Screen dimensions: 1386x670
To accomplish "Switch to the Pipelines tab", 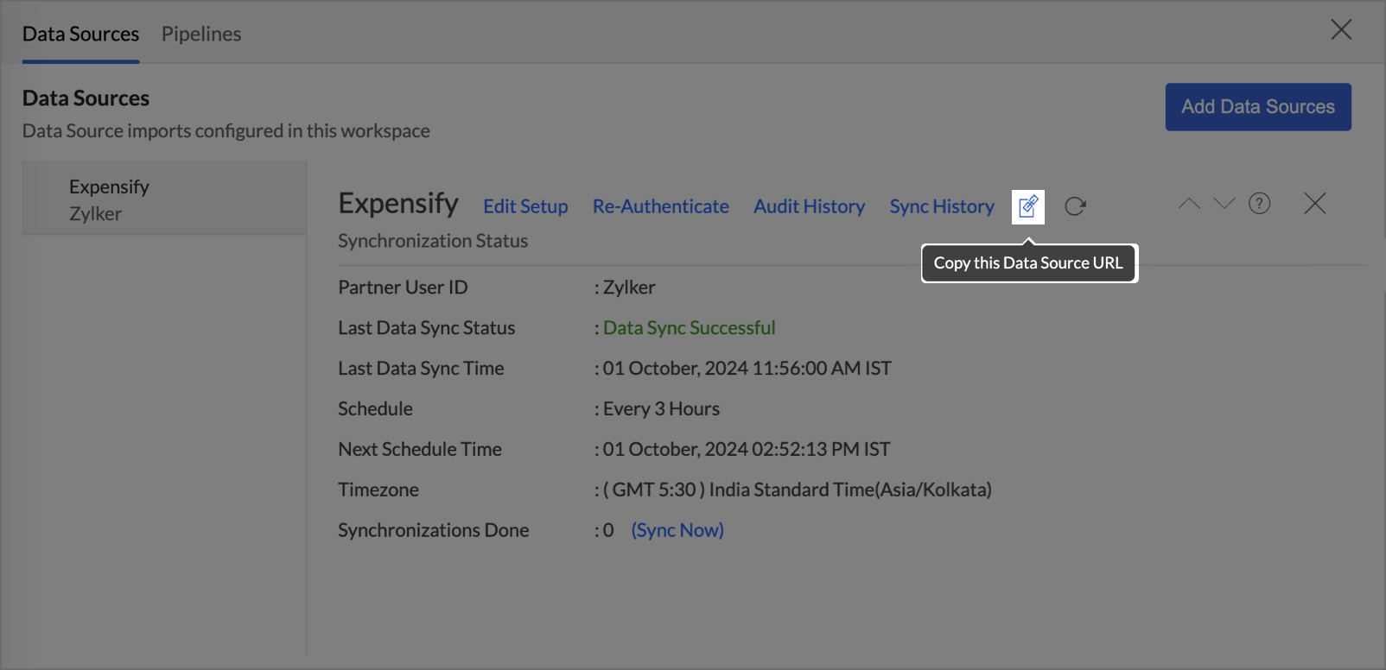I will coord(201,34).
